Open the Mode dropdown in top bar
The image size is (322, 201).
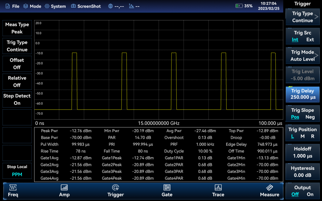(x=32, y=6)
